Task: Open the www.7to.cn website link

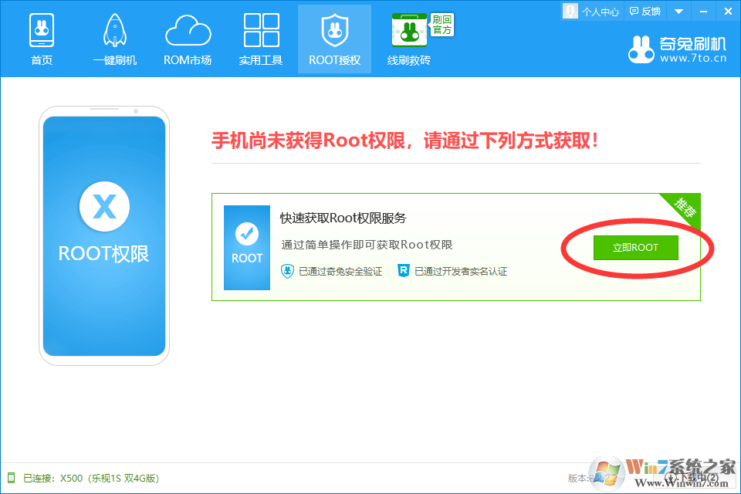Action: (693, 59)
